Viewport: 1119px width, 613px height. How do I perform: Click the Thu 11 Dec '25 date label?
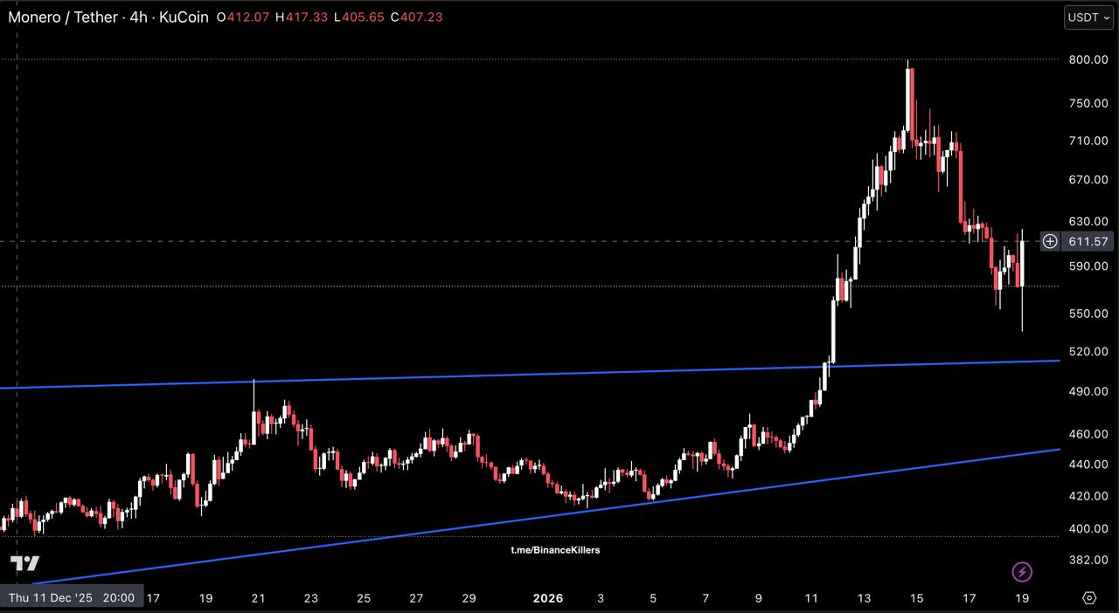[x=72, y=598]
